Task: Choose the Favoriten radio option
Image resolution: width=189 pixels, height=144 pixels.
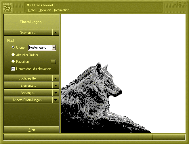Action: point(13,61)
